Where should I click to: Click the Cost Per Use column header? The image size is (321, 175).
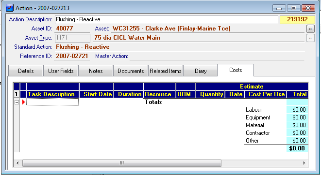pyautogui.click(x=266, y=94)
